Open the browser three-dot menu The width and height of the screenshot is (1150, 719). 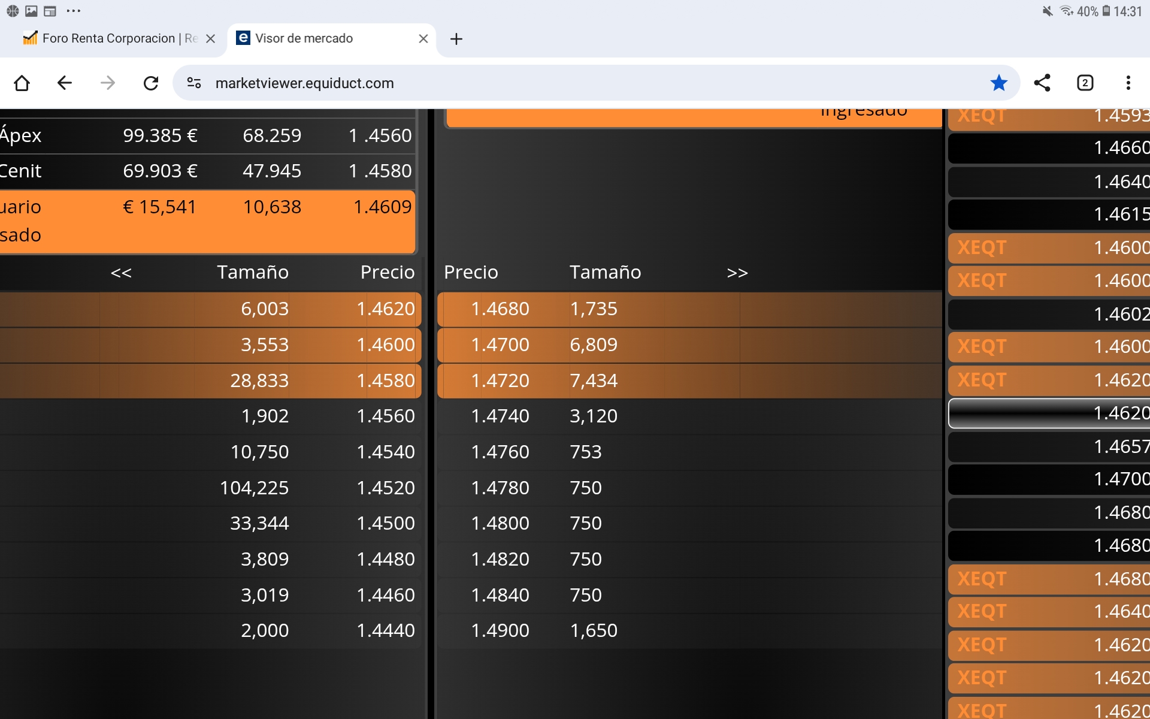point(1128,83)
